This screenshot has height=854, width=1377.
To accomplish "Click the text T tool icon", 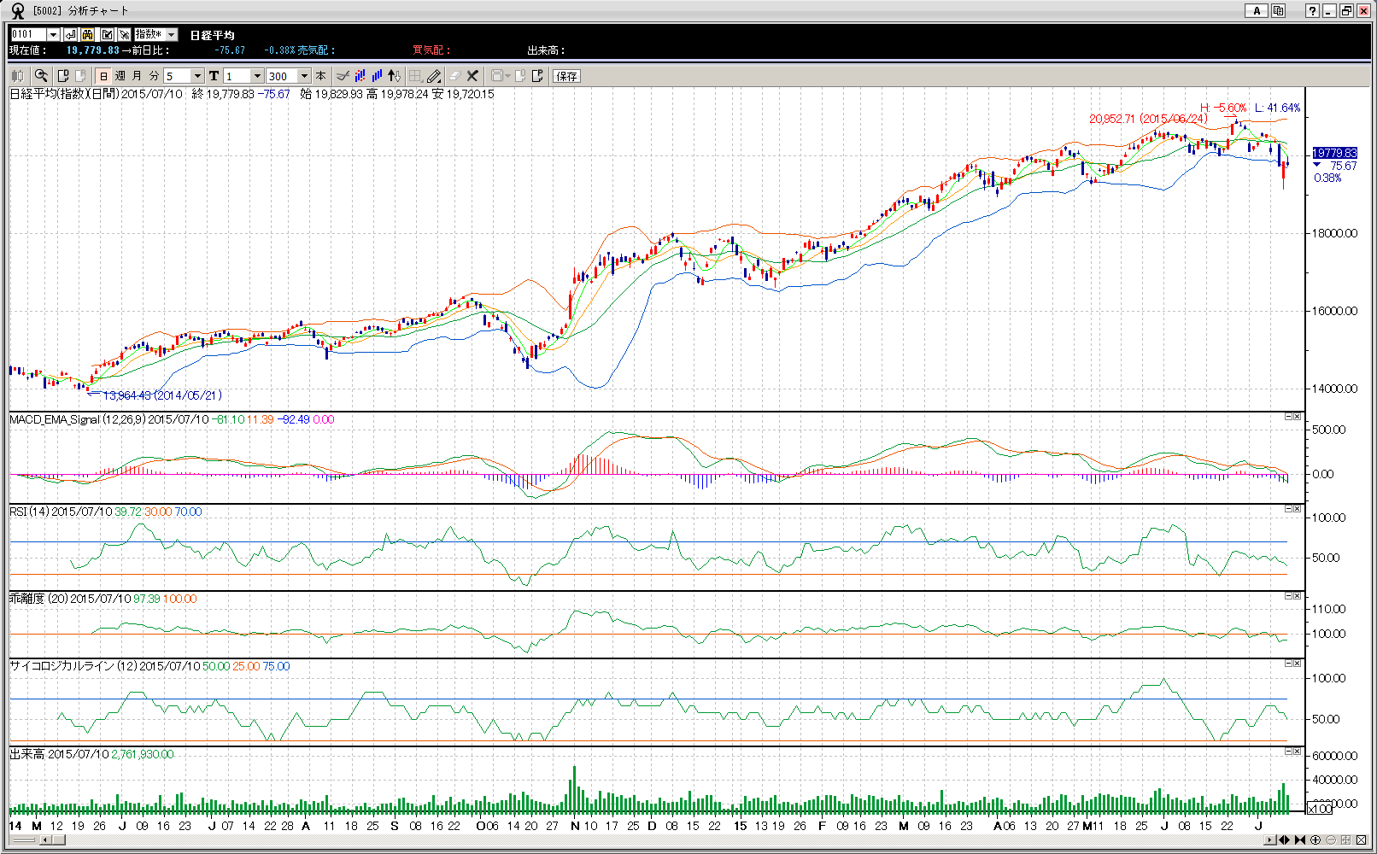I will (214, 76).
